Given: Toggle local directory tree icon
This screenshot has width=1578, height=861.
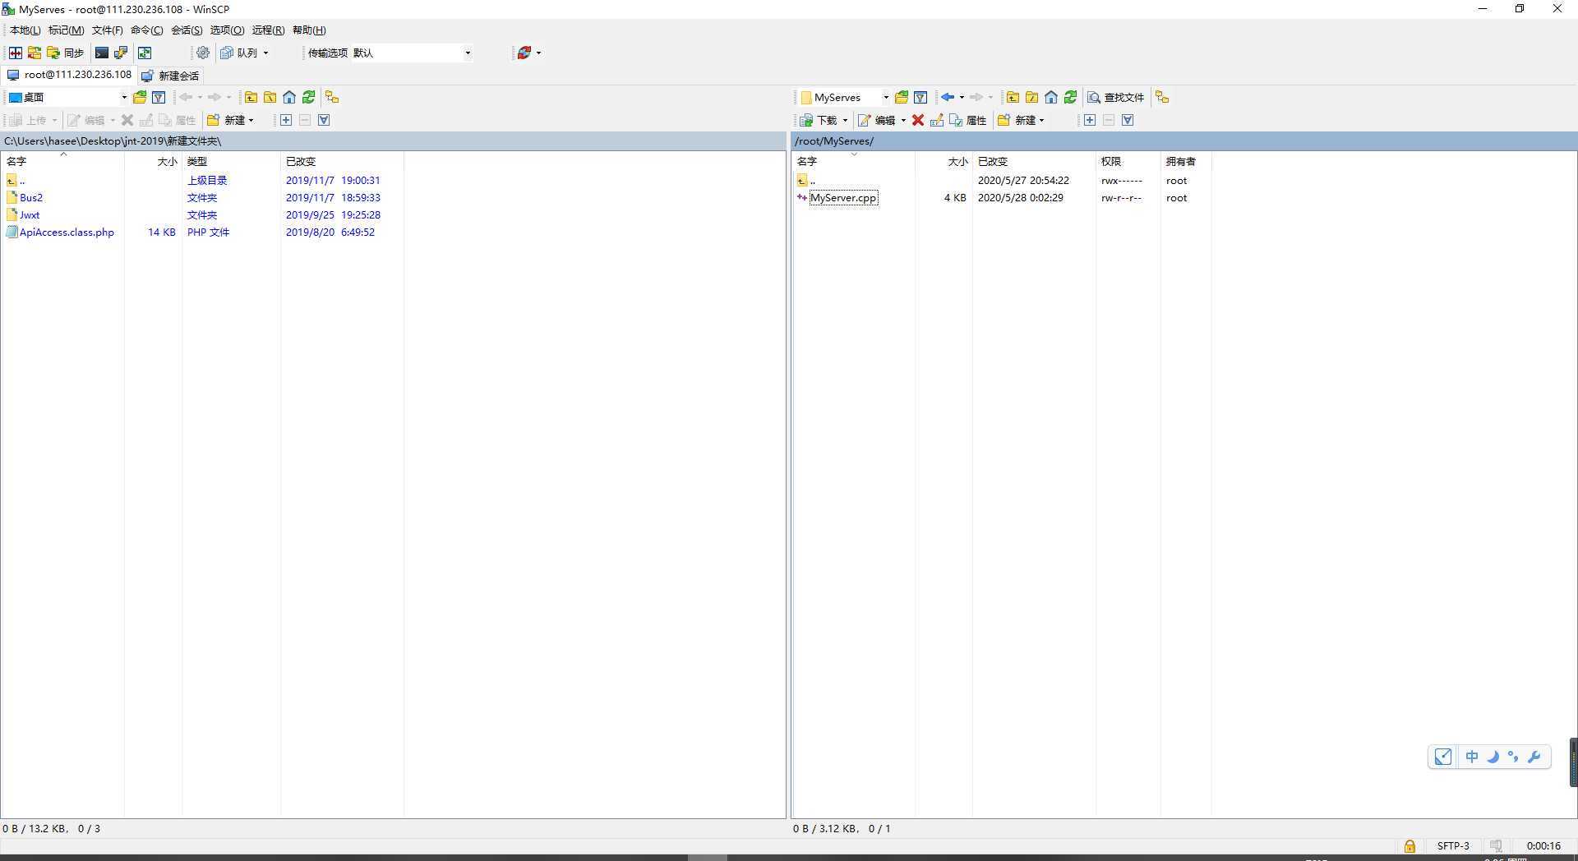Looking at the screenshot, I should point(332,97).
